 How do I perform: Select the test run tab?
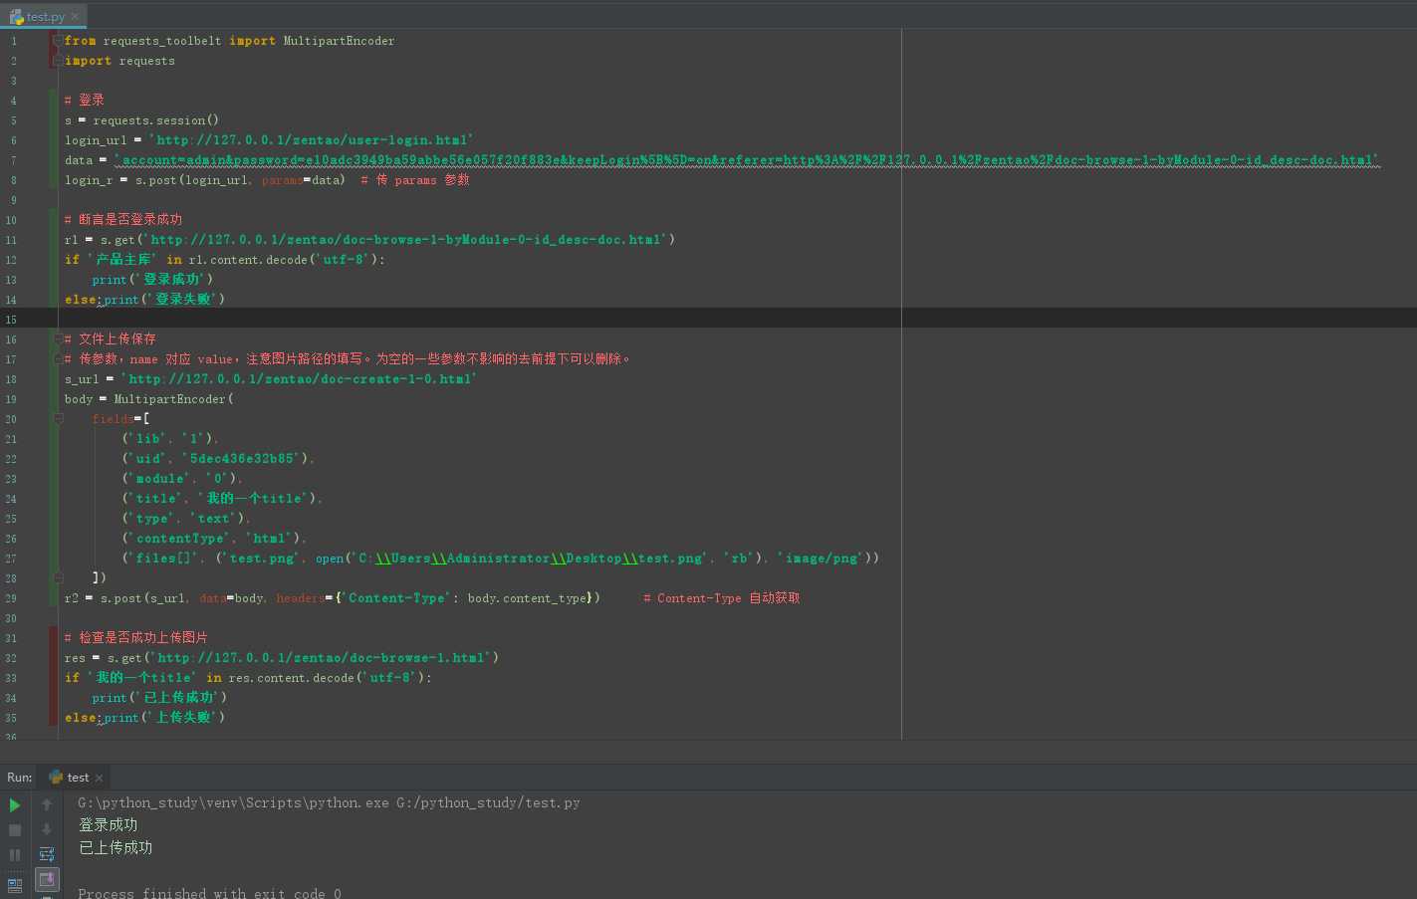click(78, 778)
